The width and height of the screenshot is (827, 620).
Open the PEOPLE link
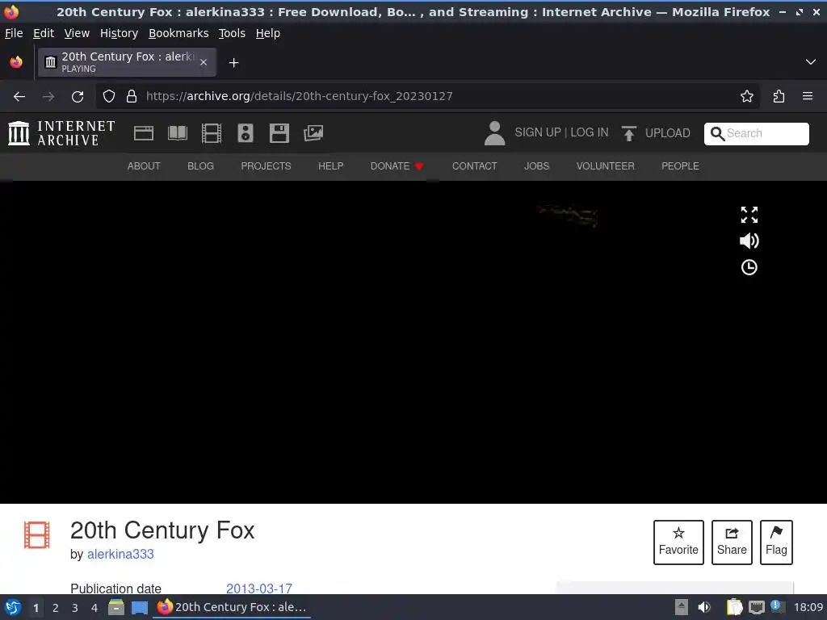pyautogui.click(x=680, y=166)
